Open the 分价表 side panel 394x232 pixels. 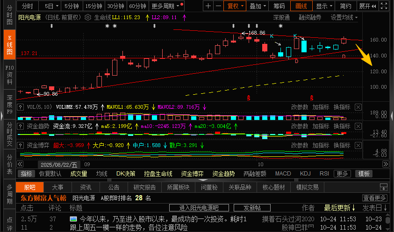point(9,164)
